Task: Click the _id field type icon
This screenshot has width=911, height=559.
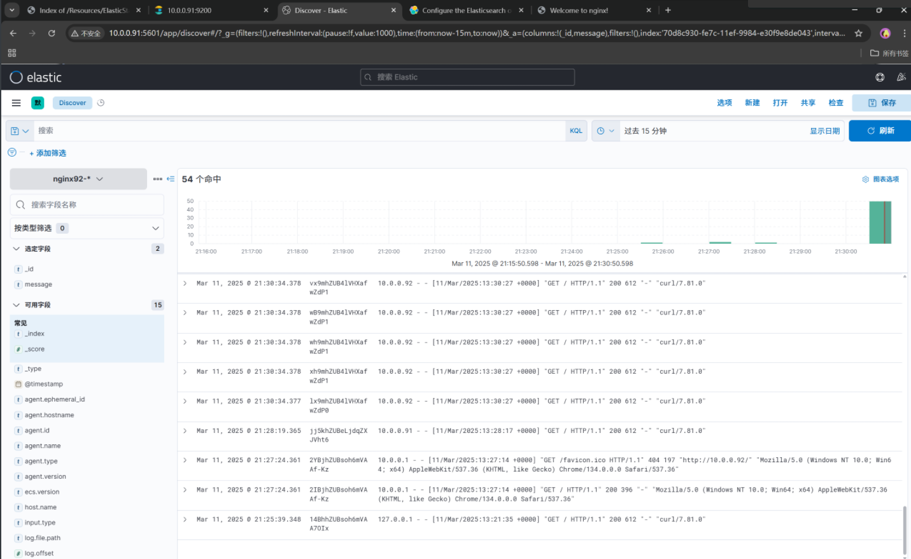Action: click(18, 269)
